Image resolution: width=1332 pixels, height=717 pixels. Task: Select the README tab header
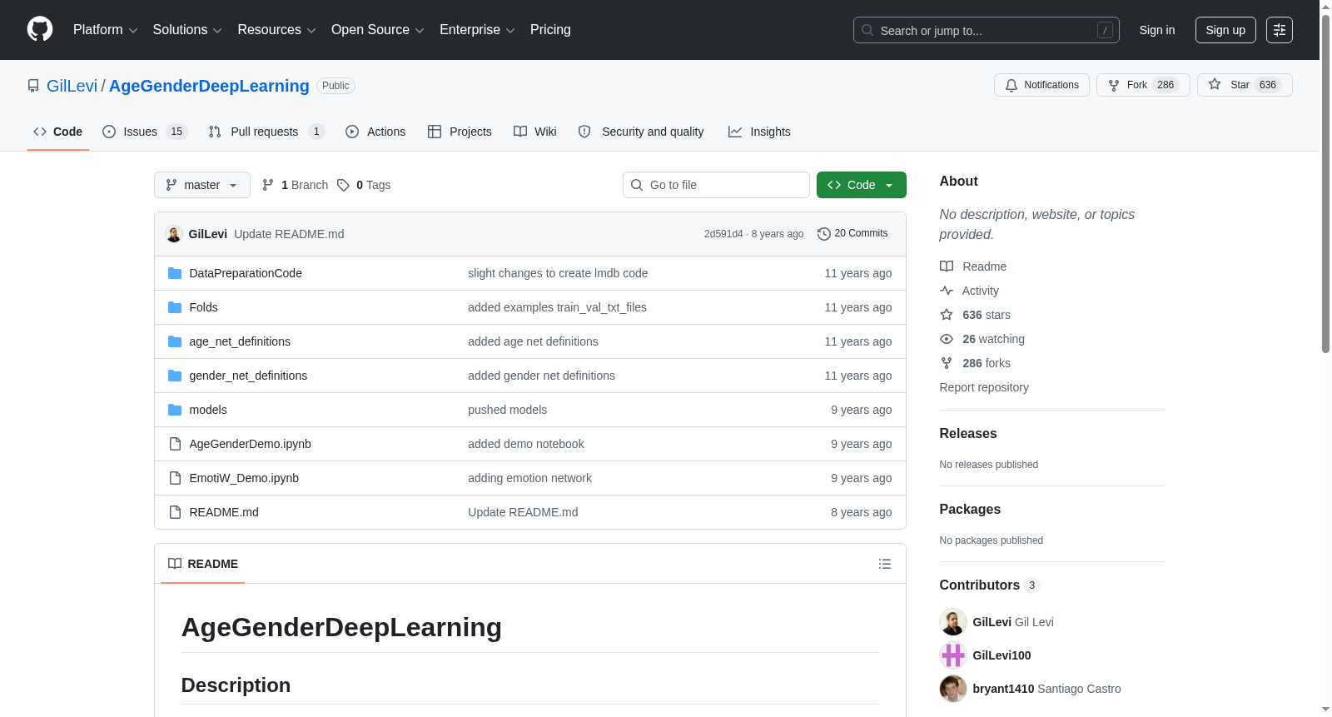[x=203, y=564]
